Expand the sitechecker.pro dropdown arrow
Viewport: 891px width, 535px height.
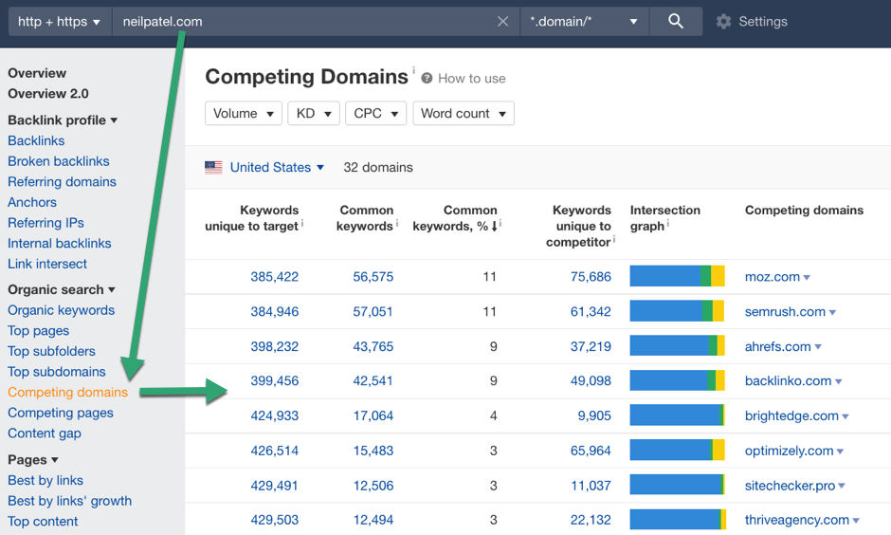tap(842, 486)
